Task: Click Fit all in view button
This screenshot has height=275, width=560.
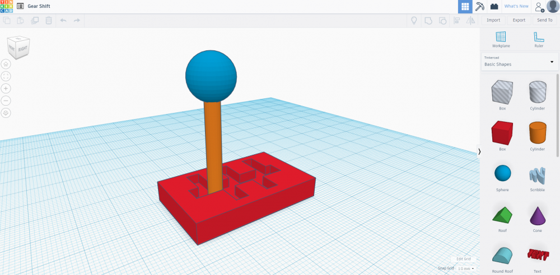Action: 6,76
